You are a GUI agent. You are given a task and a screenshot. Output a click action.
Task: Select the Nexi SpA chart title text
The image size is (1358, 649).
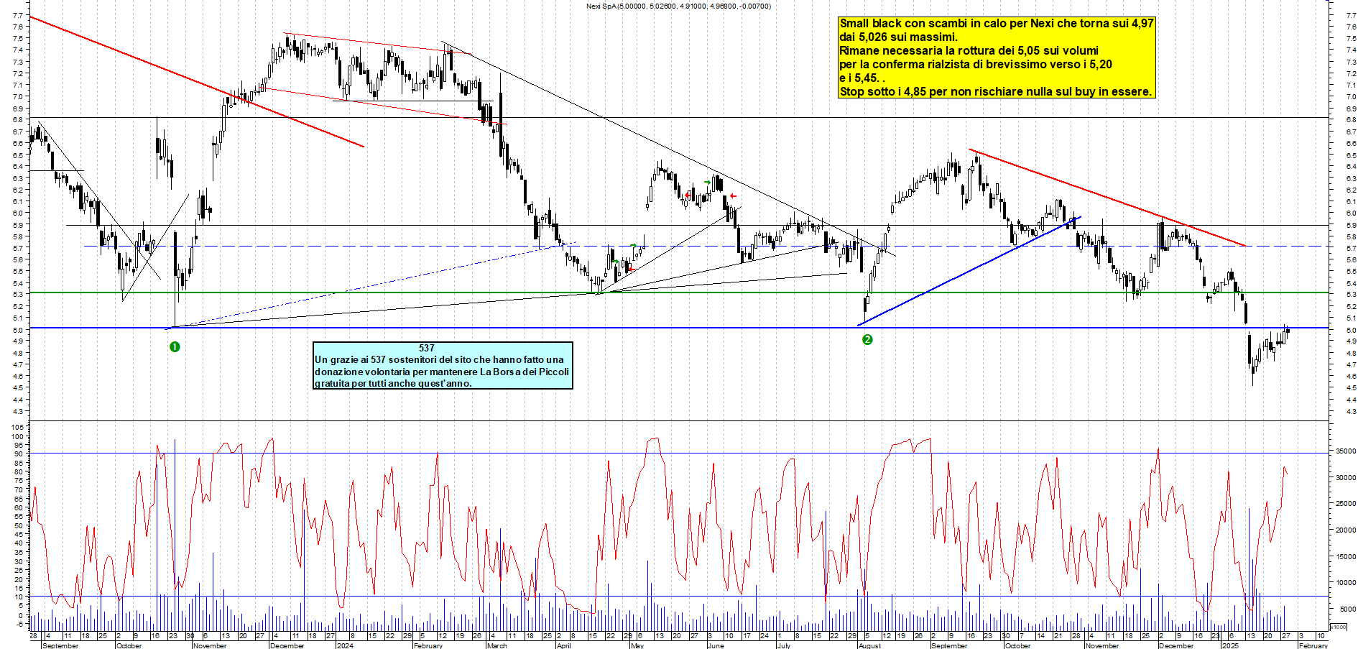click(678, 6)
